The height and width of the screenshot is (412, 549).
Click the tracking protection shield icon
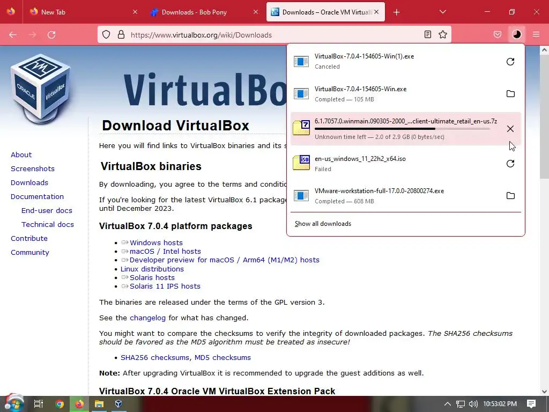(x=106, y=34)
